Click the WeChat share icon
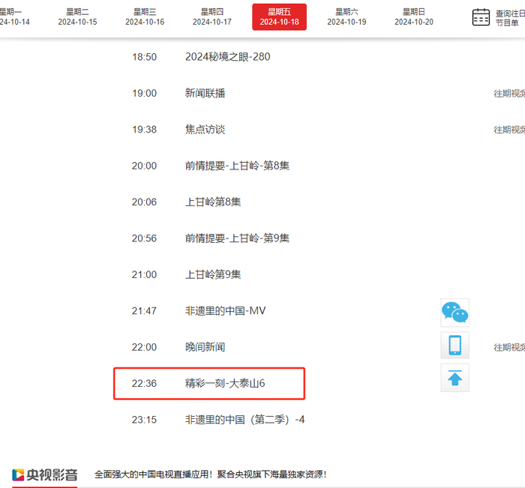Viewport: 525px width, 488px height. (x=454, y=312)
